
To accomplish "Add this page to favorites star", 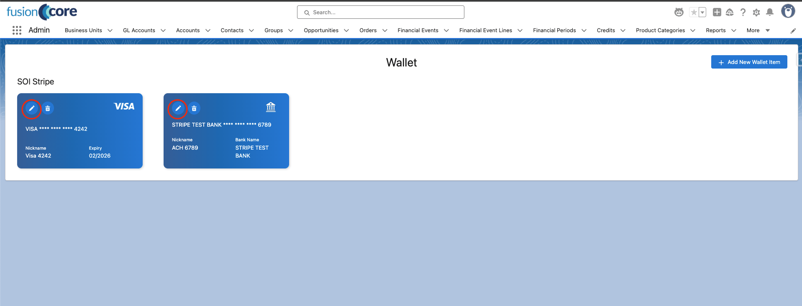I will 694,12.
